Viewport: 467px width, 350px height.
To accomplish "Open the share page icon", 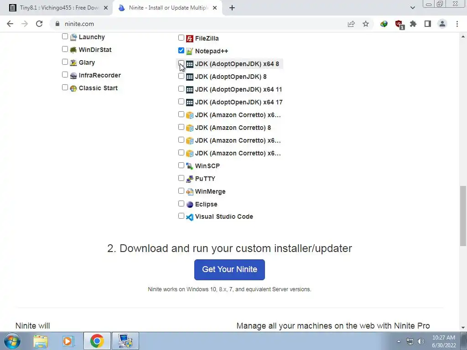I will point(351,24).
